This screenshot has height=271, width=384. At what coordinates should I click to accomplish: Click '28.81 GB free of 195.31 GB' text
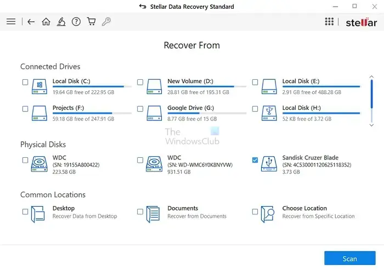click(x=199, y=92)
